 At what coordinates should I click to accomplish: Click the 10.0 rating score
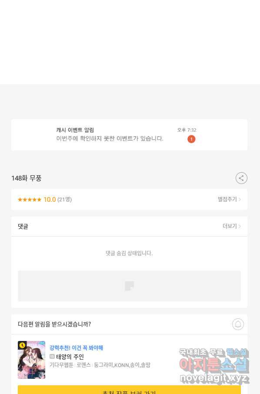tap(50, 200)
